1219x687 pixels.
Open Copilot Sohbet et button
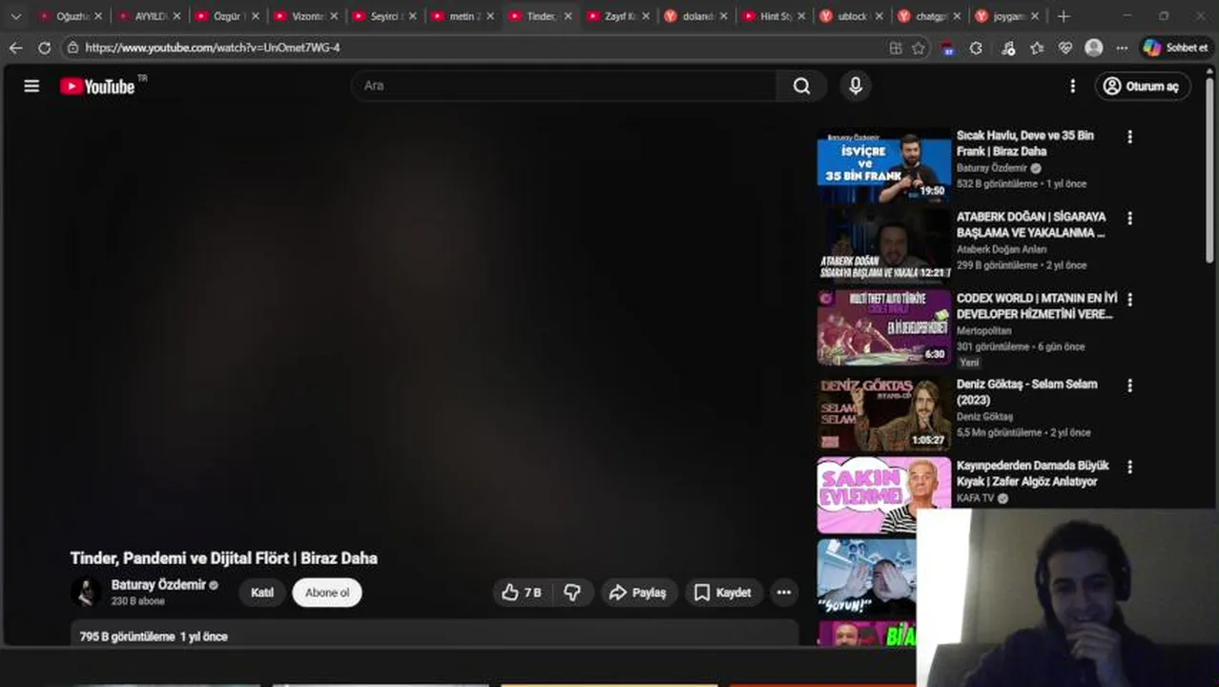1175,48
